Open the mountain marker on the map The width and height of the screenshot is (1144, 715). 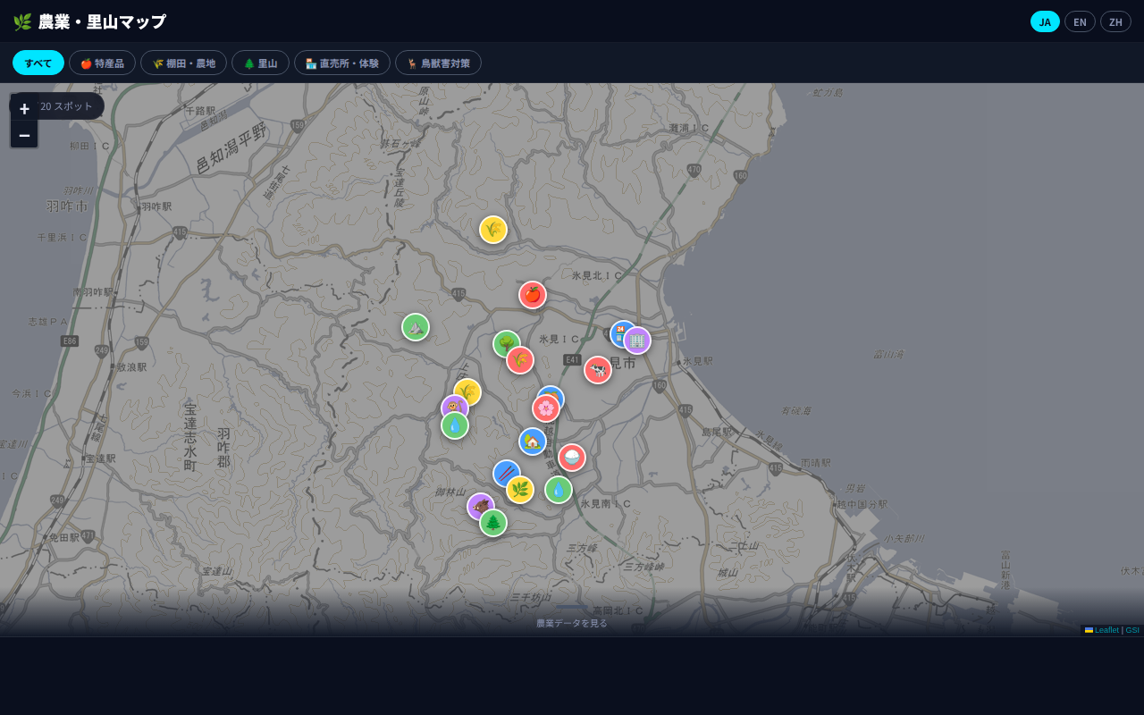416,327
